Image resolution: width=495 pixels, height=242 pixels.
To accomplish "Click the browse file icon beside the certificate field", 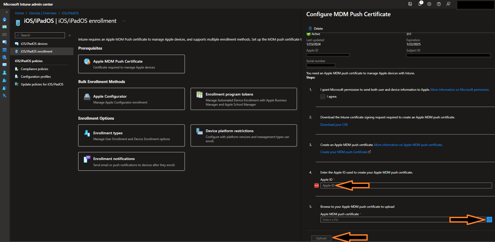I will (x=489, y=219).
